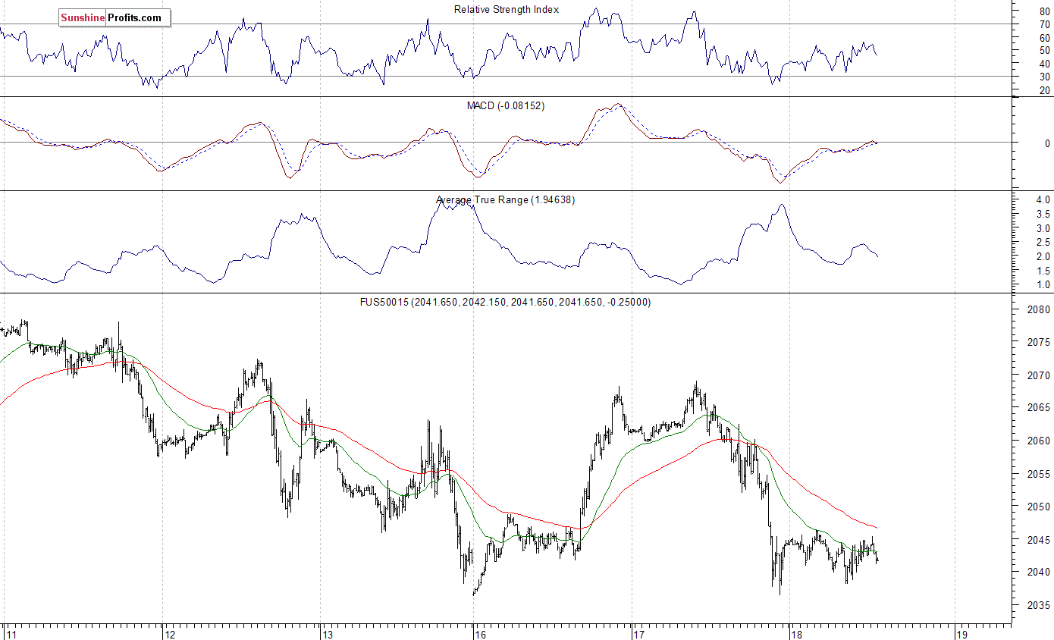This screenshot has width=1054, height=640.
Task: Click the 2035 price axis label
Action: (x=1038, y=605)
